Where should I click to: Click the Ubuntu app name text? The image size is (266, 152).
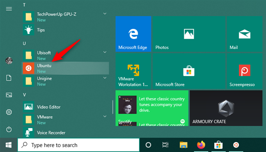pyautogui.click(x=44, y=66)
